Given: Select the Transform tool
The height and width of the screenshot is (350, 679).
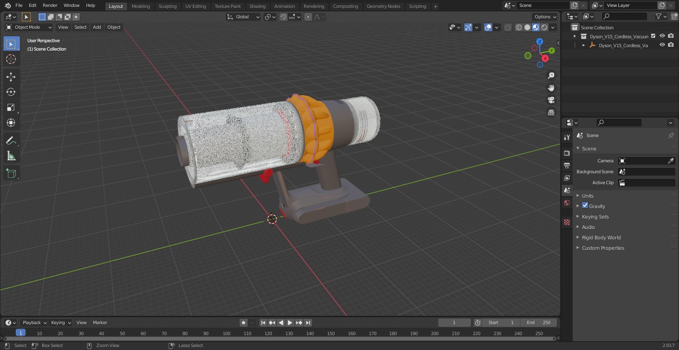Looking at the screenshot, I should [11, 123].
